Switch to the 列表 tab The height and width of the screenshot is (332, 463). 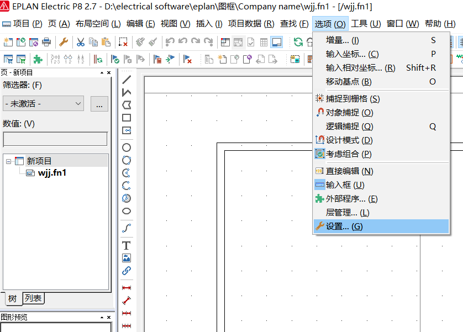coord(33,299)
